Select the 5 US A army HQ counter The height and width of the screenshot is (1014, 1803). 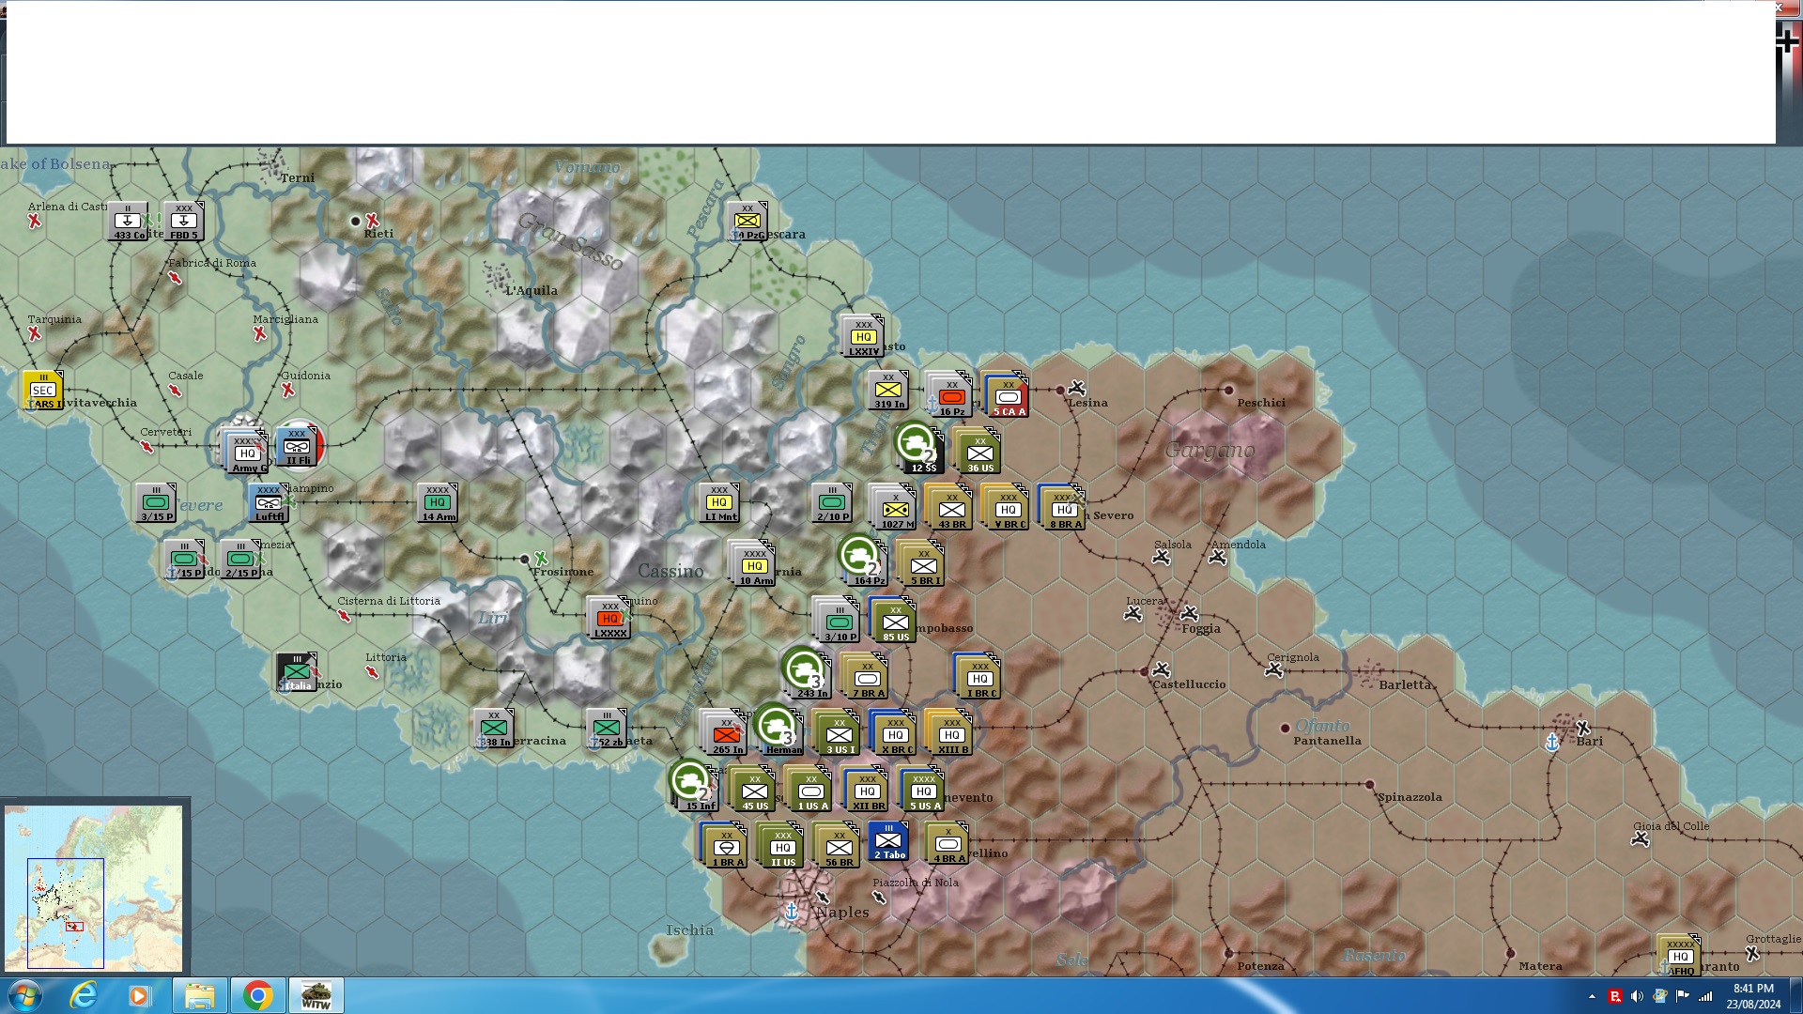(923, 790)
